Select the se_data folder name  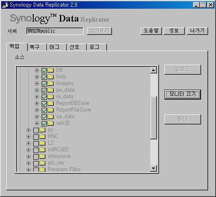pos(65,117)
